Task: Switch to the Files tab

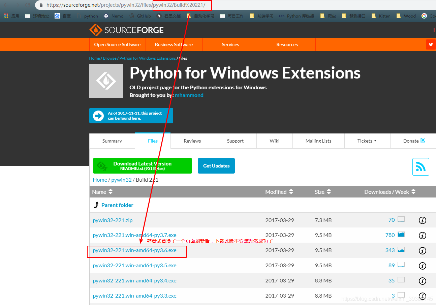Action: 153,141
